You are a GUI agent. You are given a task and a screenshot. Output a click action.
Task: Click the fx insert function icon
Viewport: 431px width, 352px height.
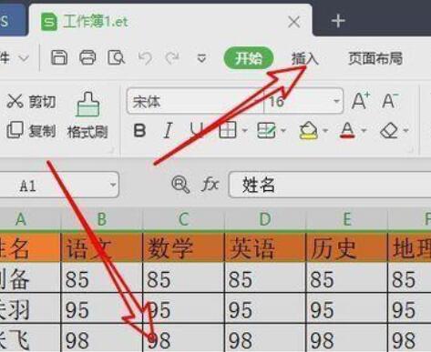[210, 184]
